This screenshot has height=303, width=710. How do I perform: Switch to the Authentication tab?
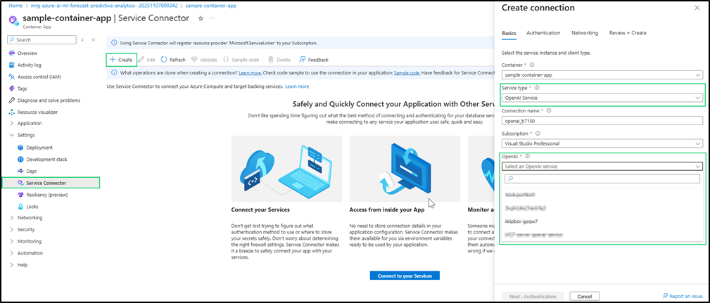(x=543, y=33)
